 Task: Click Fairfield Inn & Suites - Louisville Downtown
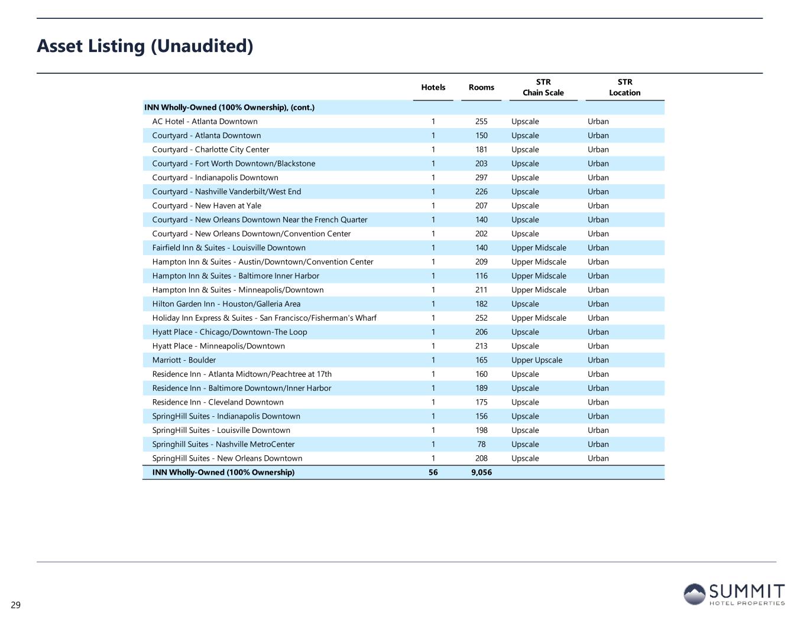(229, 248)
